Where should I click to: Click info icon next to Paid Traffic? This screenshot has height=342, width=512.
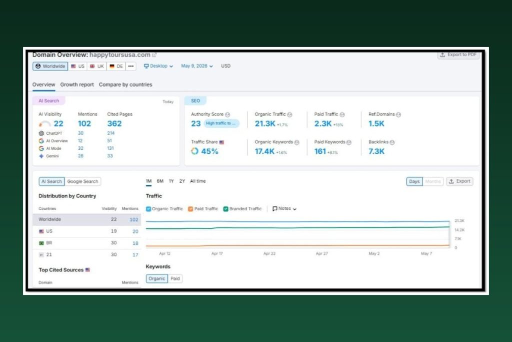point(342,115)
